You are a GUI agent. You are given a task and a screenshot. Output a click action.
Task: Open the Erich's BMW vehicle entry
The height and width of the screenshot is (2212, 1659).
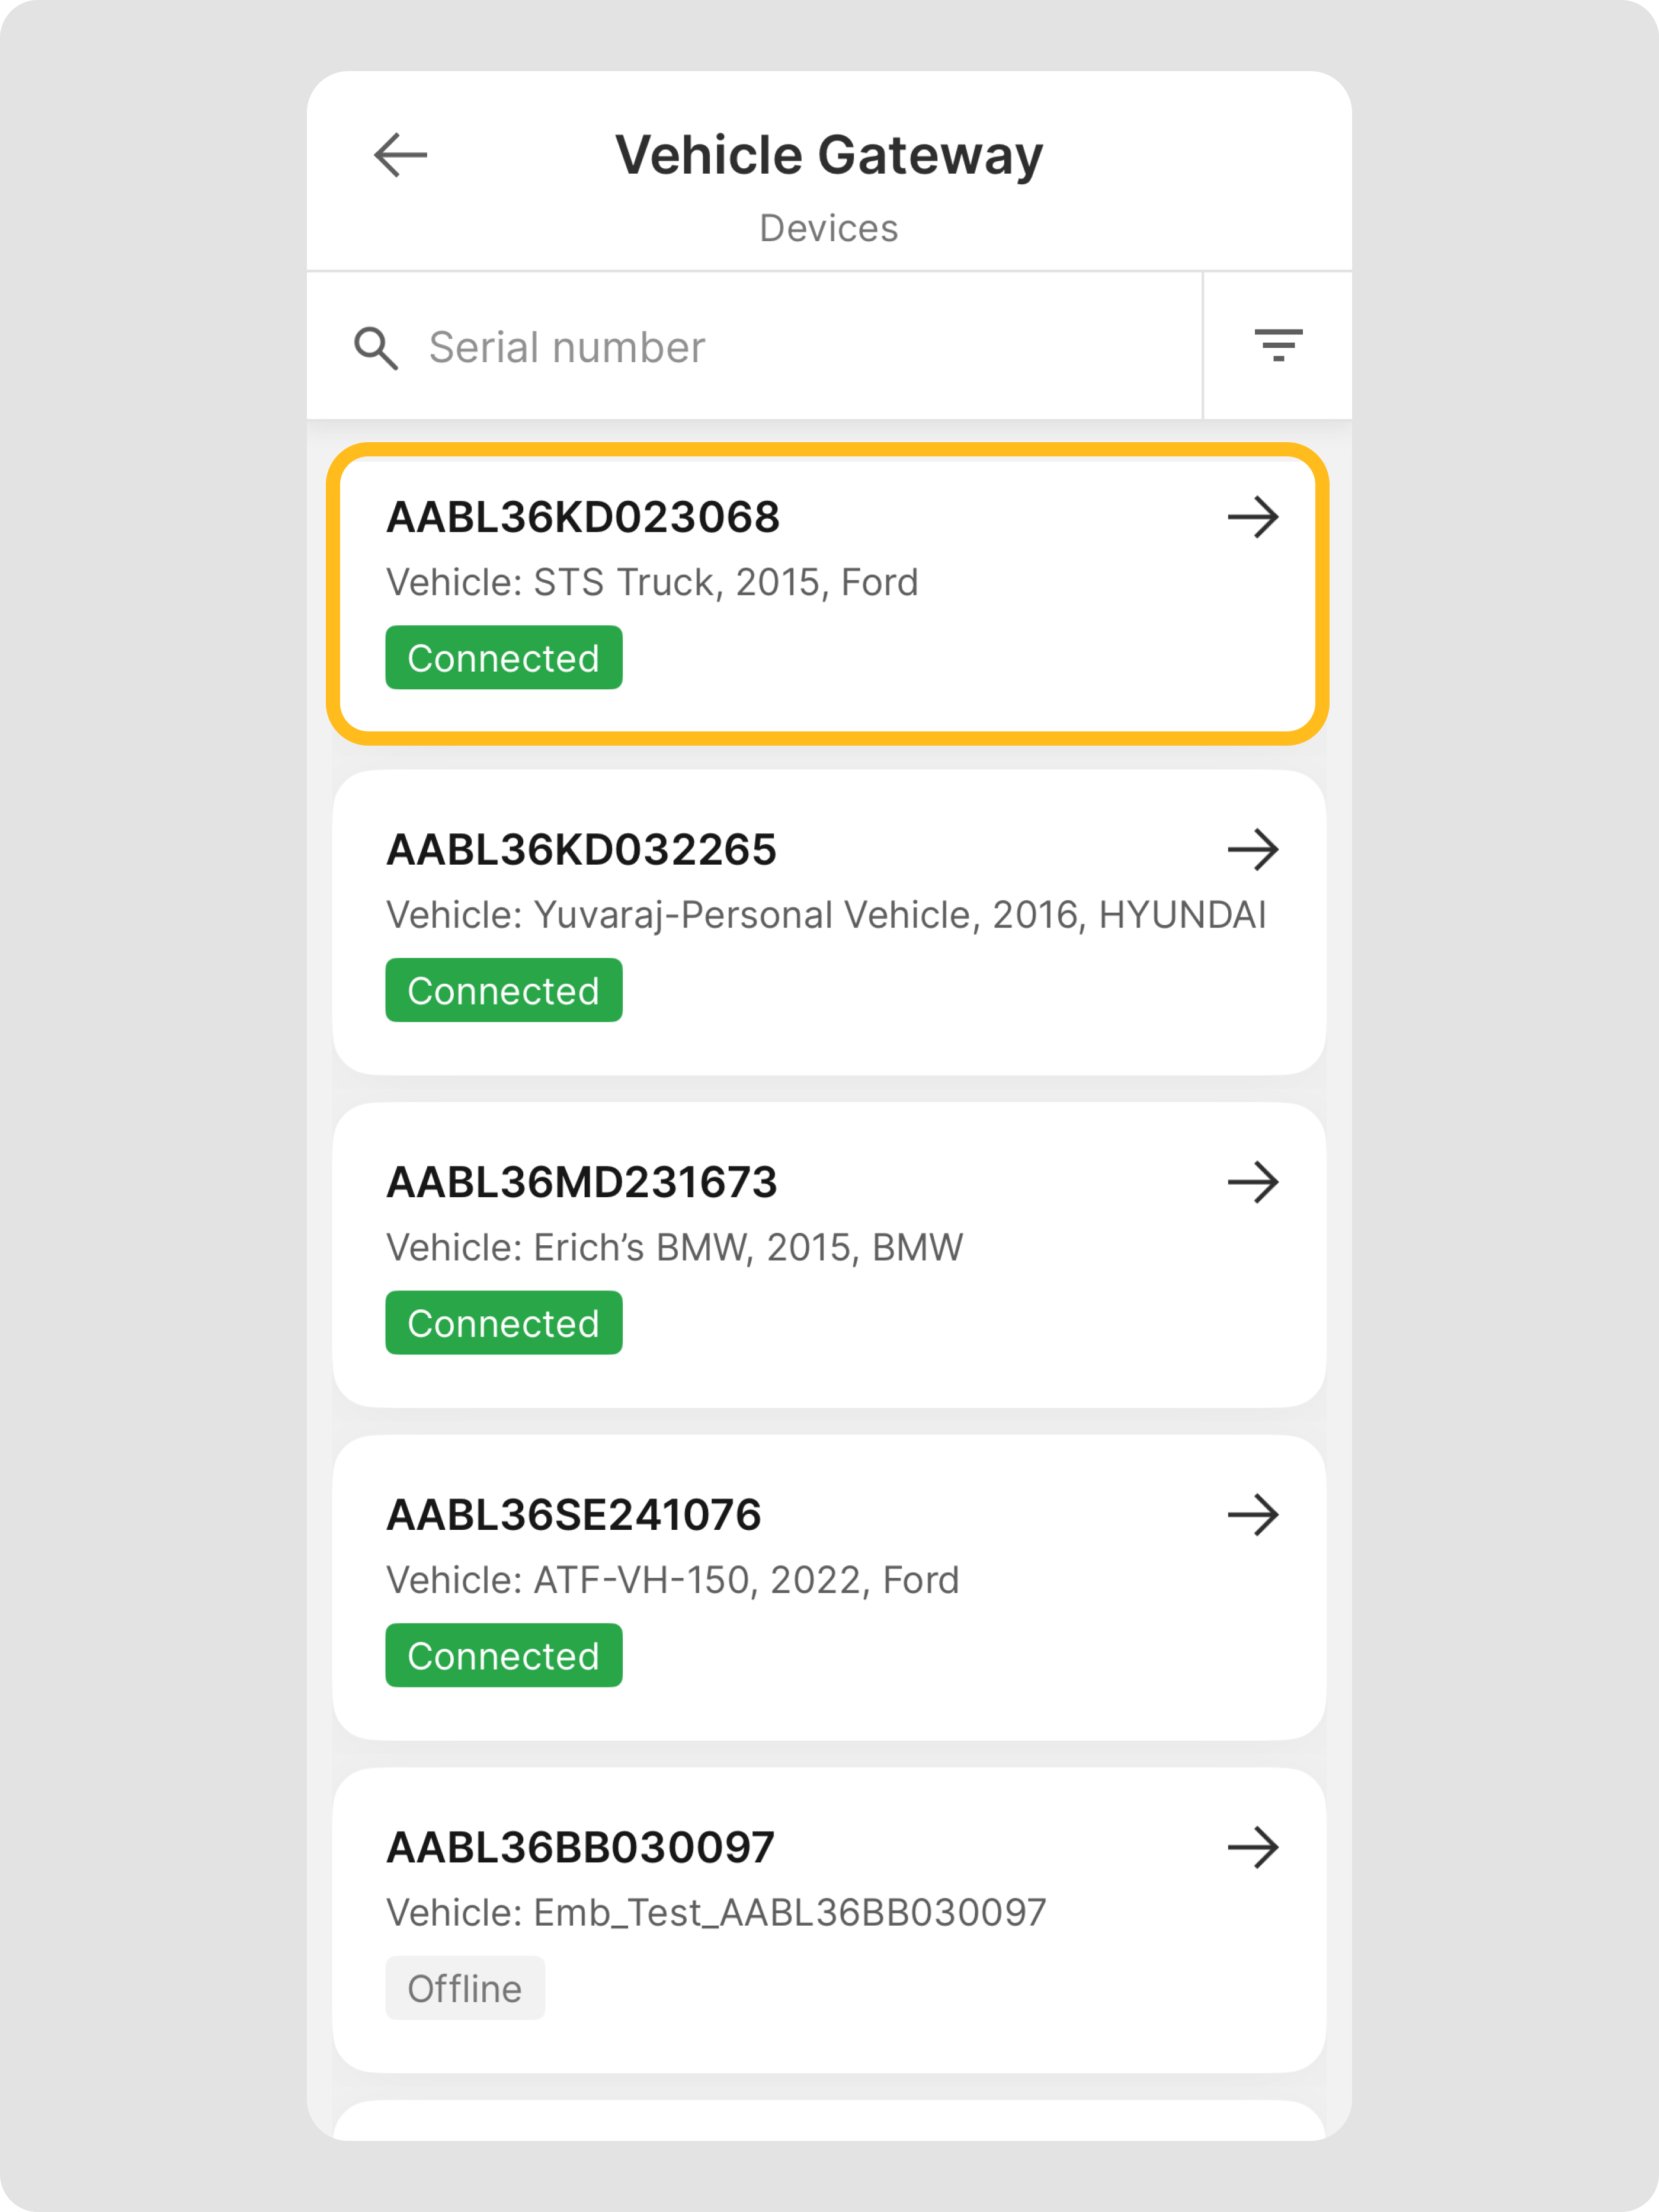675,1248
